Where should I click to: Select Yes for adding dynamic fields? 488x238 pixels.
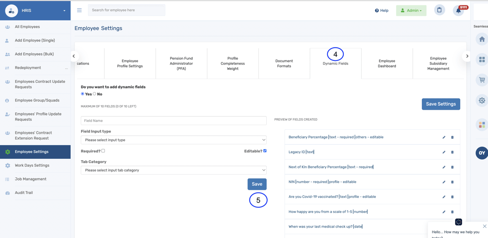pos(83,94)
